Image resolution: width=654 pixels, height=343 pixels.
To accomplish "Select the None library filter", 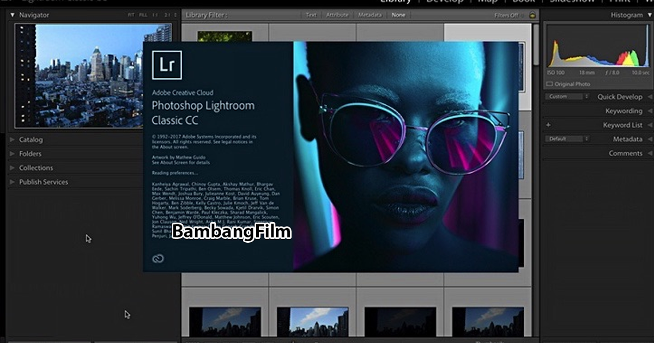I will point(398,15).
